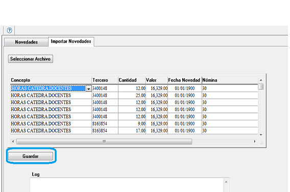The width and height of the screenshot is (290, 192).
Task: Open the Concepto dropdown in first row
Action: [x=89, y=89]
